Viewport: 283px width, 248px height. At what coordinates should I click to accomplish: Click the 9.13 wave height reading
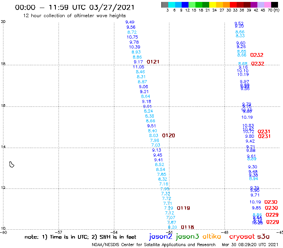156,150
